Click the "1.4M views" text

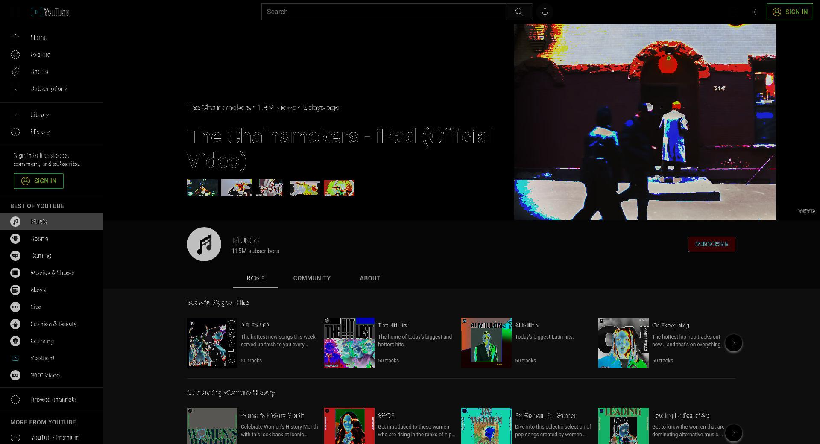[x=276, y=108]
